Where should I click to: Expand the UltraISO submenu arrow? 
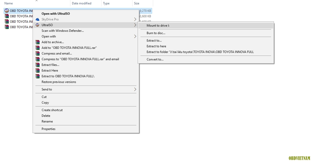click(135, 25)
